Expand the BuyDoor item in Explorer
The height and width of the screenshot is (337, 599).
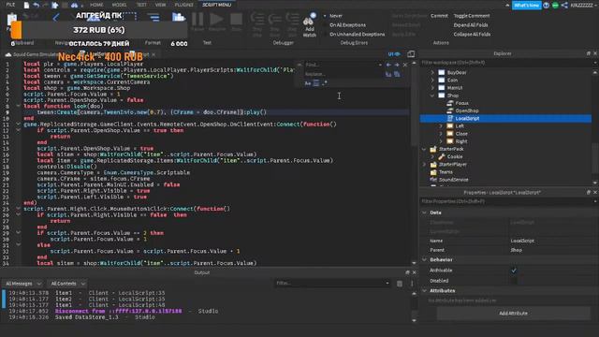pos(432,73)
